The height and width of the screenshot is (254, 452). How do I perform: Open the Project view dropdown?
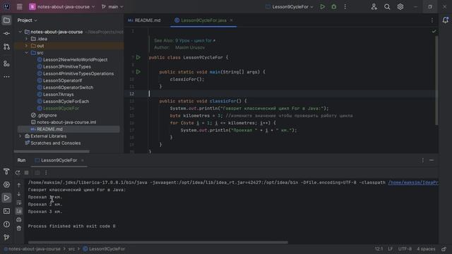tap(27, 20)
